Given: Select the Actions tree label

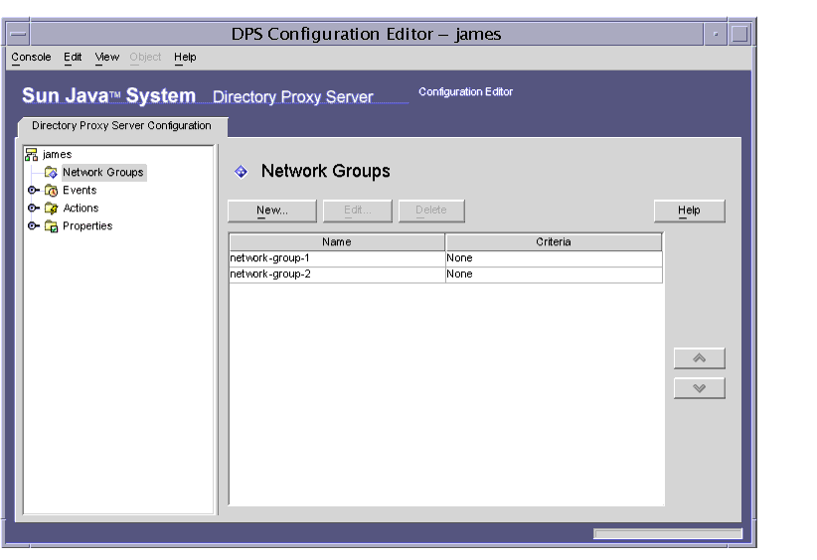Looking at the screenshot, I should (x=81, y=209).
